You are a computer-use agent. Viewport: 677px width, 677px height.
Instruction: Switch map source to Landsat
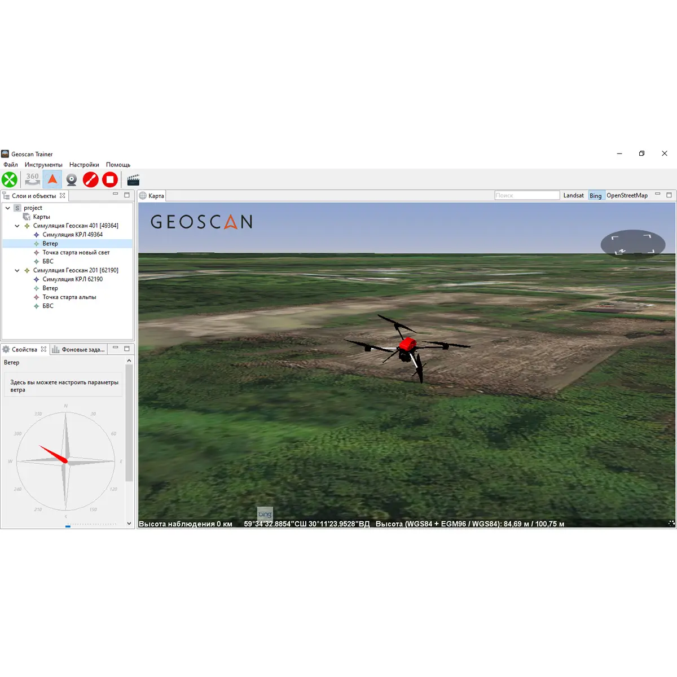573,196
